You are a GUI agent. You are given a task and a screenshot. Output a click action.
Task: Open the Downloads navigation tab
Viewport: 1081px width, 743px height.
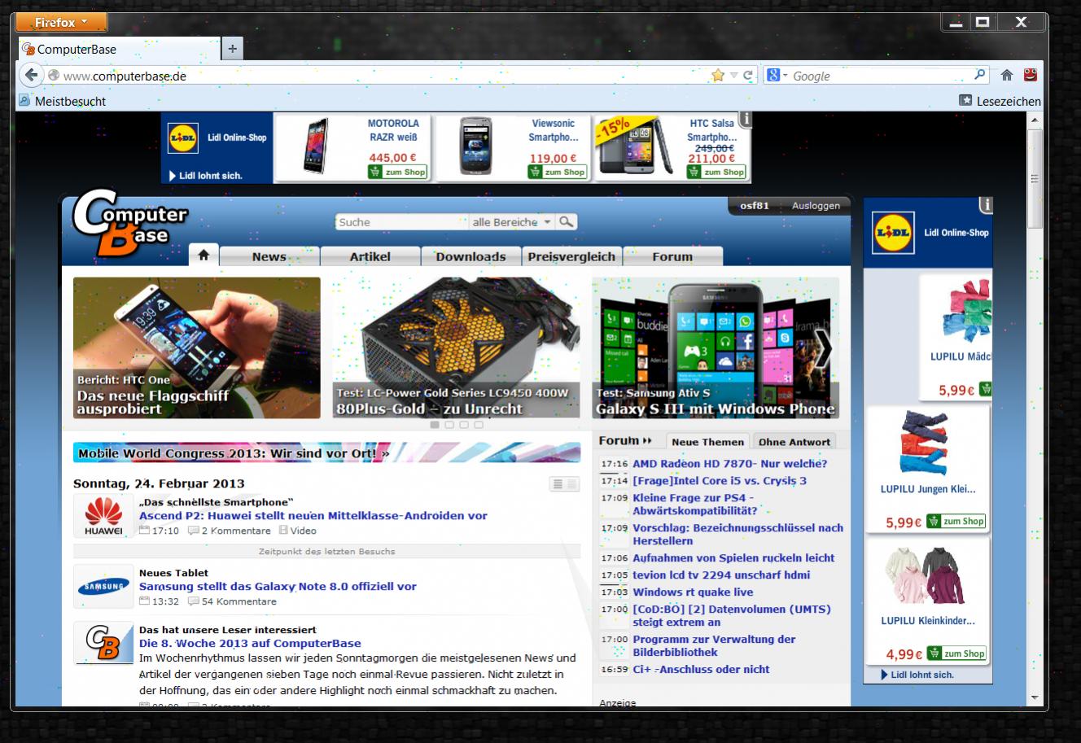click(470, 256)
